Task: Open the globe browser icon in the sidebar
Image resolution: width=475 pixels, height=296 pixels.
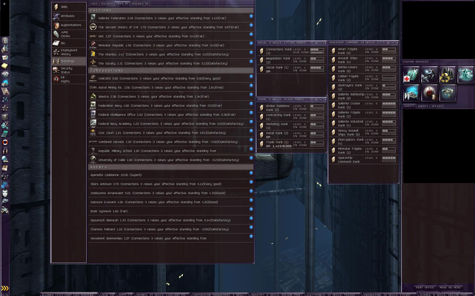Action: (x=5, y=159)
